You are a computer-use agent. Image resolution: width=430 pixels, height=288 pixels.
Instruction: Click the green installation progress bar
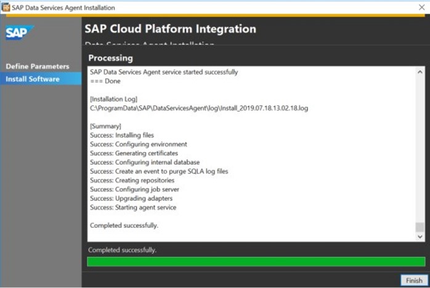[x=256, y=261]
